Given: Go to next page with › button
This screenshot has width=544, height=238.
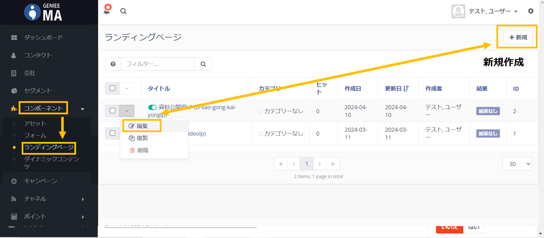Looking at the screenshot, I should click(320, 164).
